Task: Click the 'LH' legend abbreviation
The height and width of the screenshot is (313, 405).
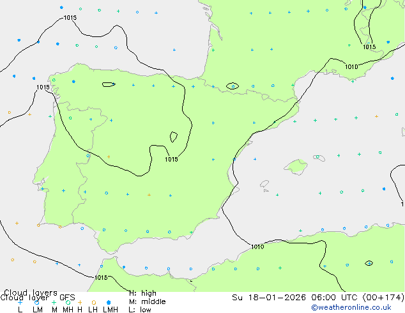Action: pyautogui.click(x=93, y=310)
